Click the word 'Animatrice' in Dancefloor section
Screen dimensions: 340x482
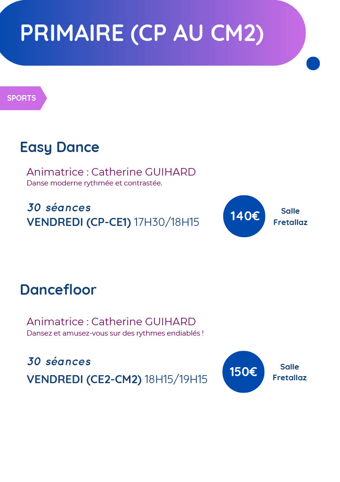point(54,321)
